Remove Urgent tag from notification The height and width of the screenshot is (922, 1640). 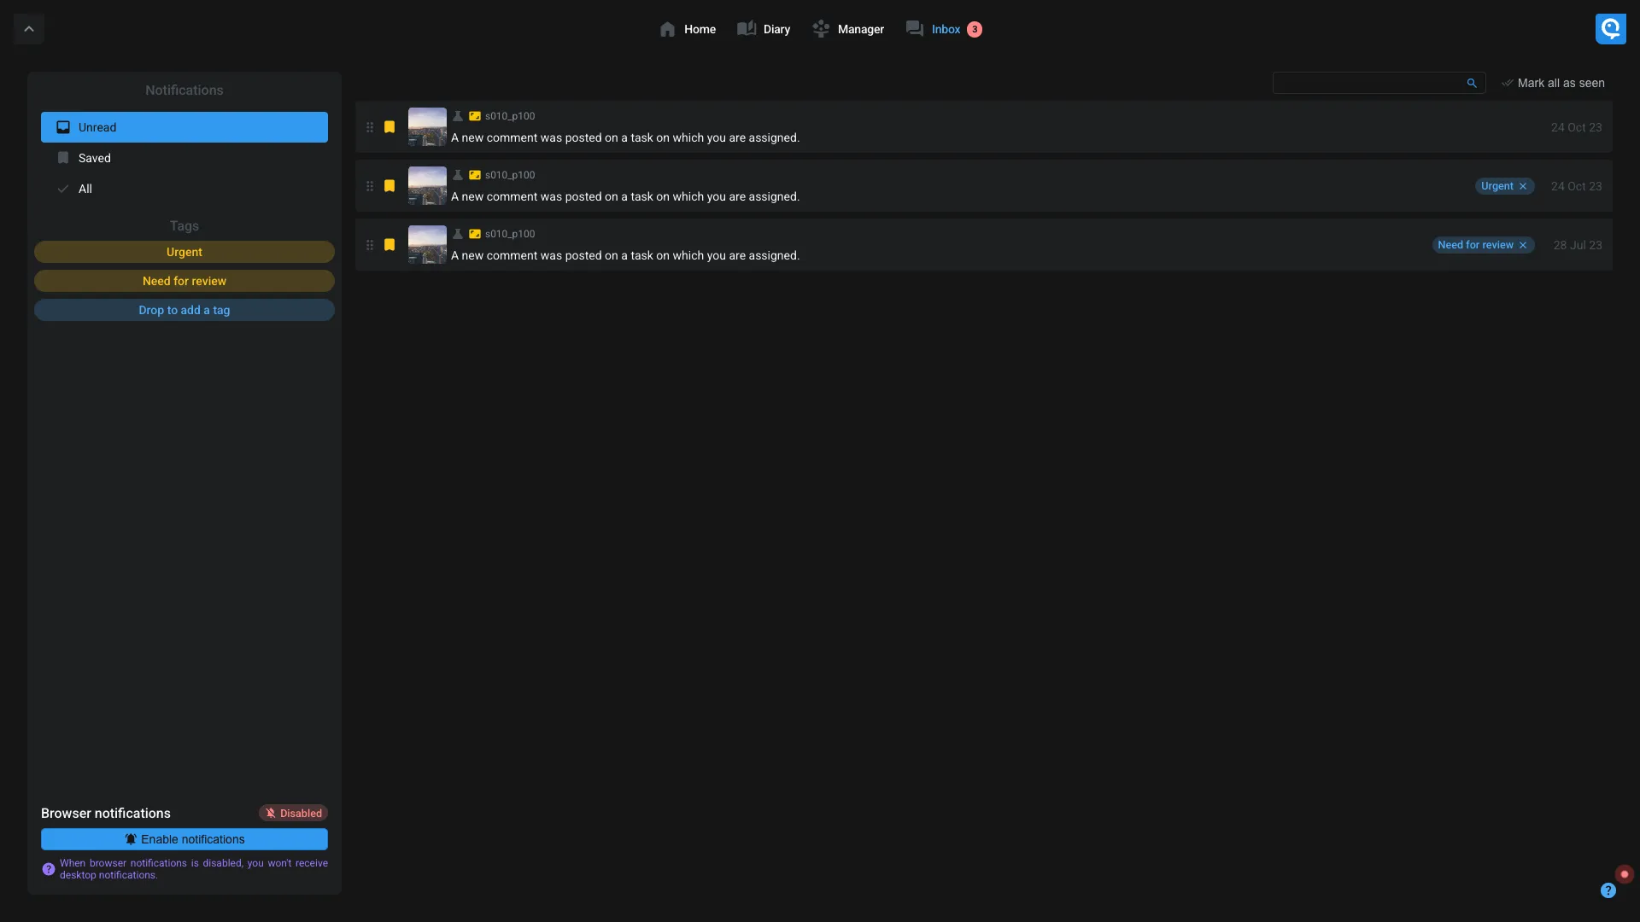[1523, 186]
